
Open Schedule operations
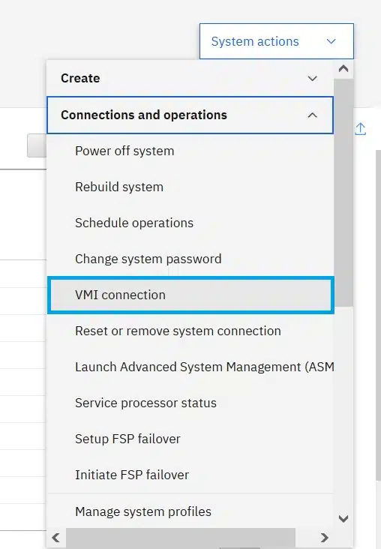(190, 223)
